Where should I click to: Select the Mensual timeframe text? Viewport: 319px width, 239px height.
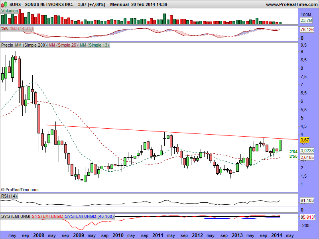[119, 4]
